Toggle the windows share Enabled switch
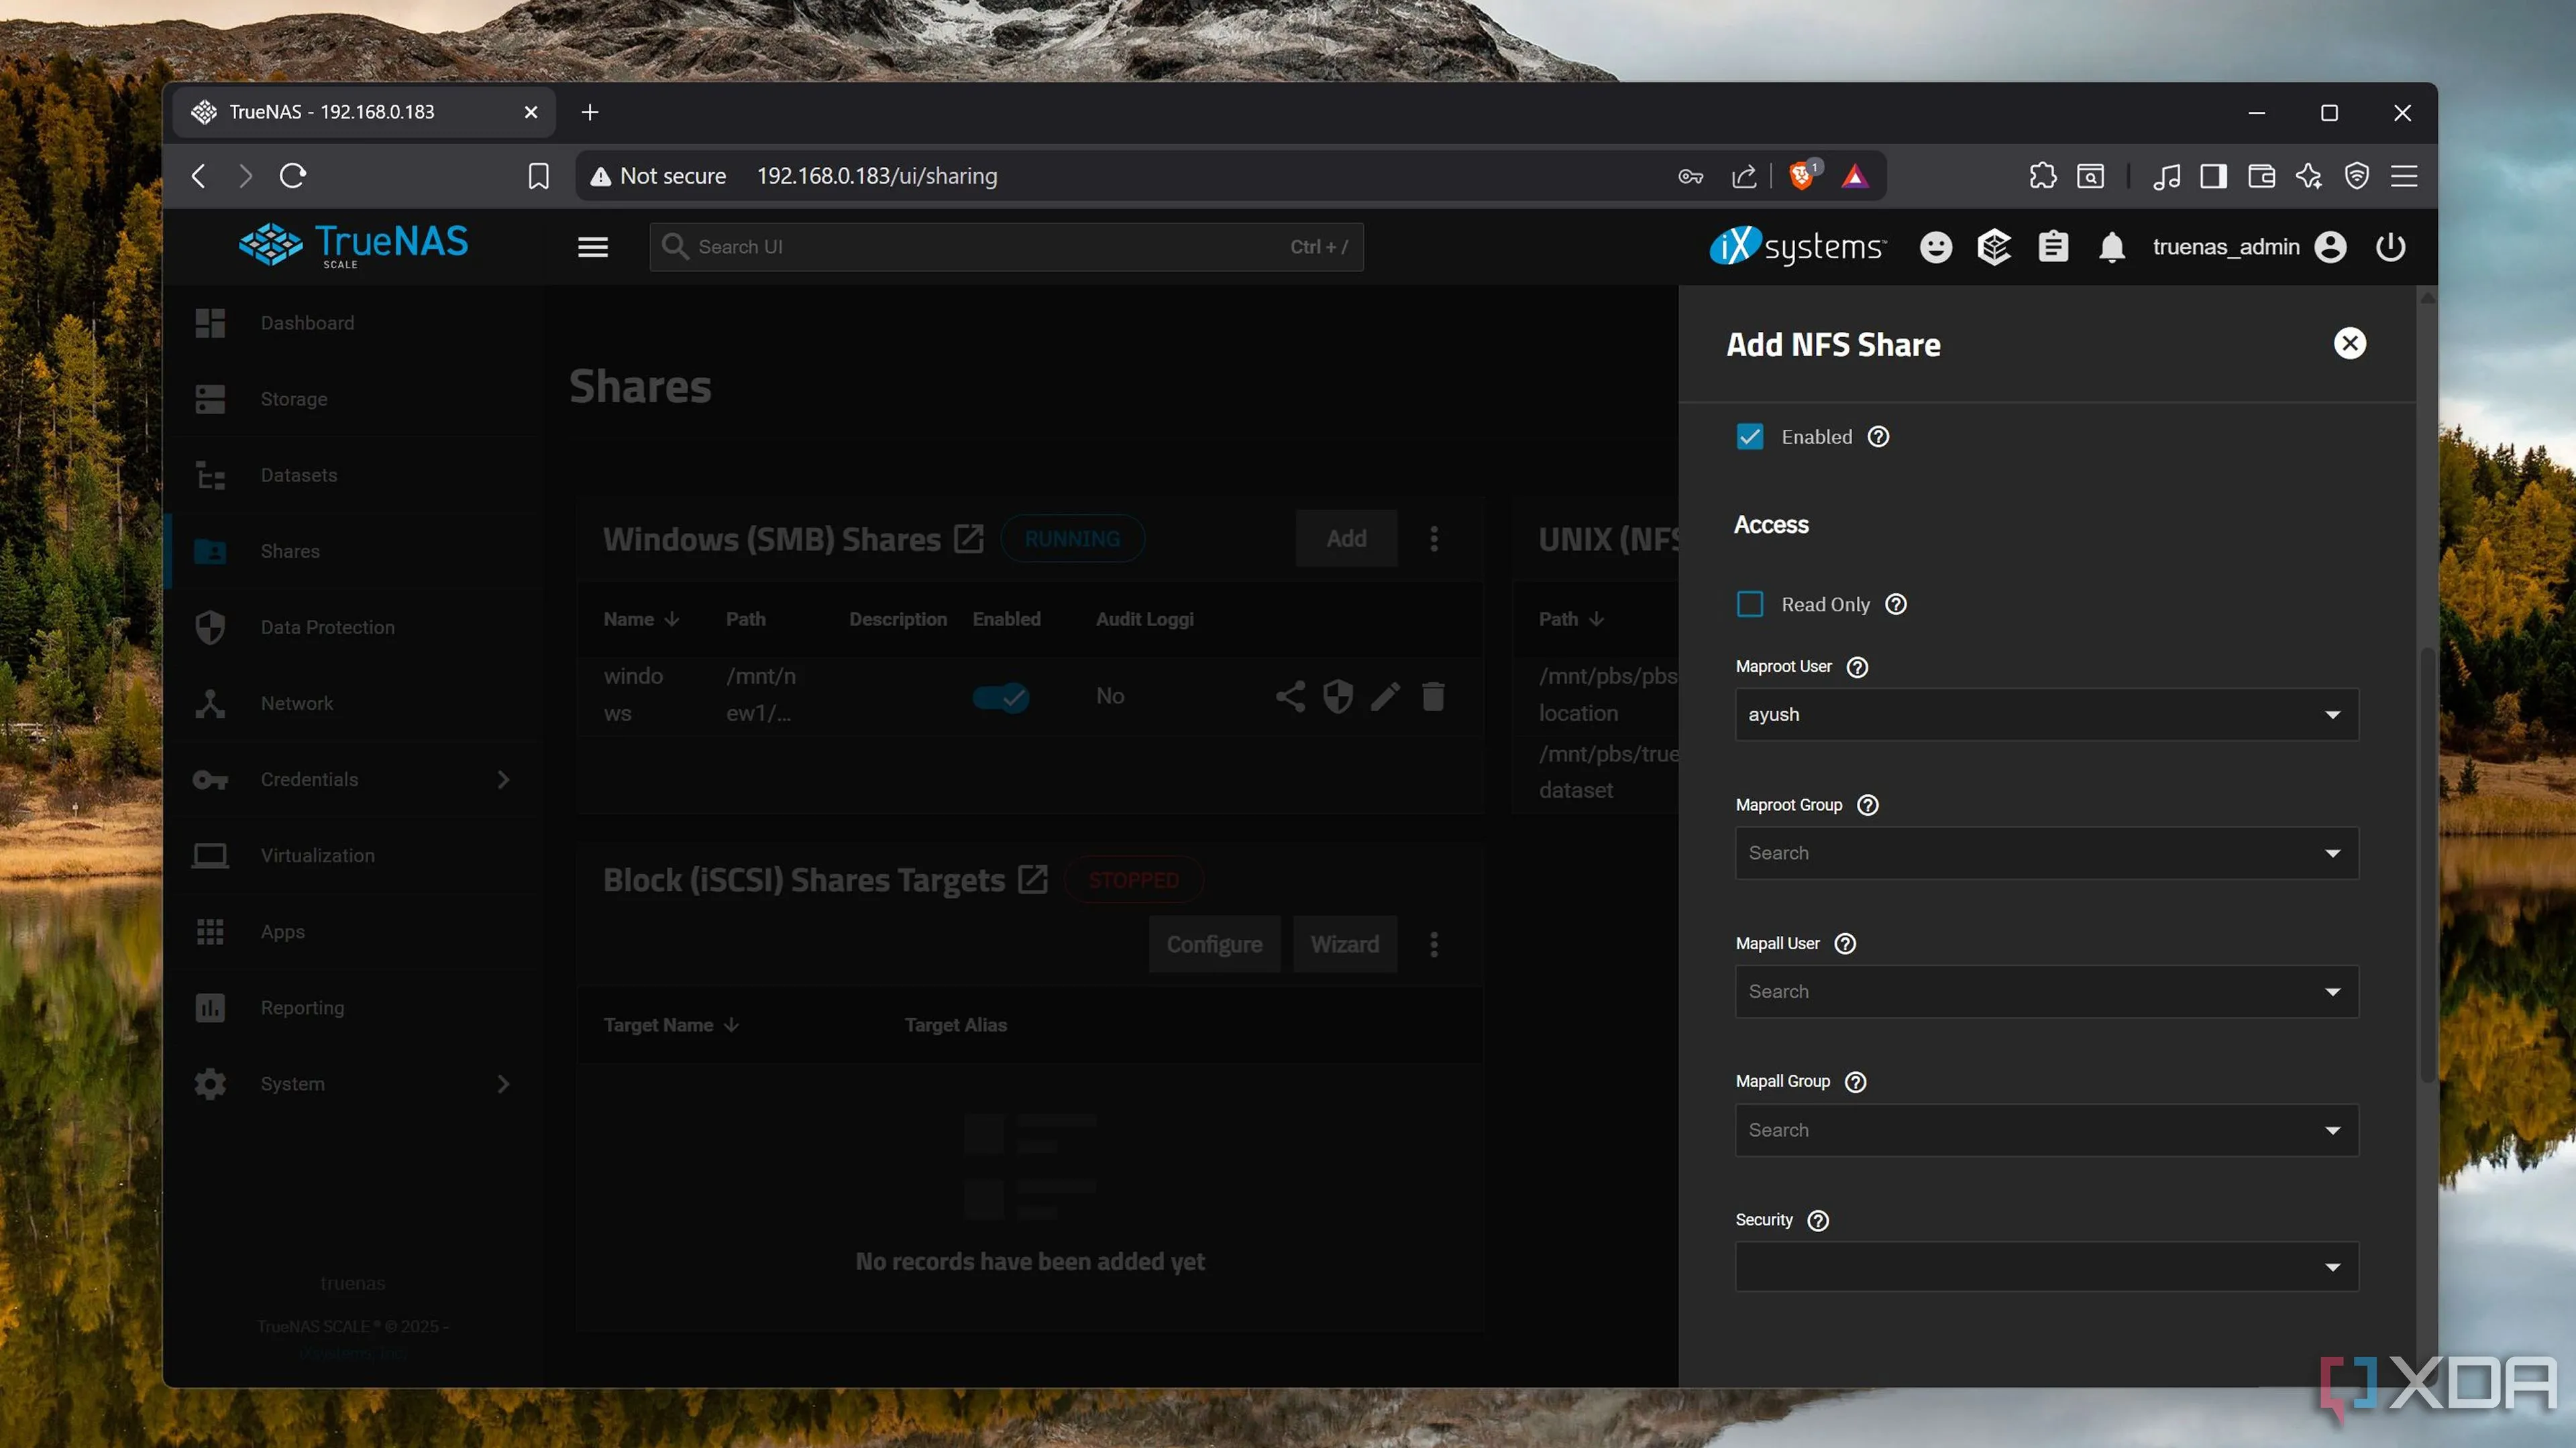Screen dimensions: 2576x1448 point(1001,697)
